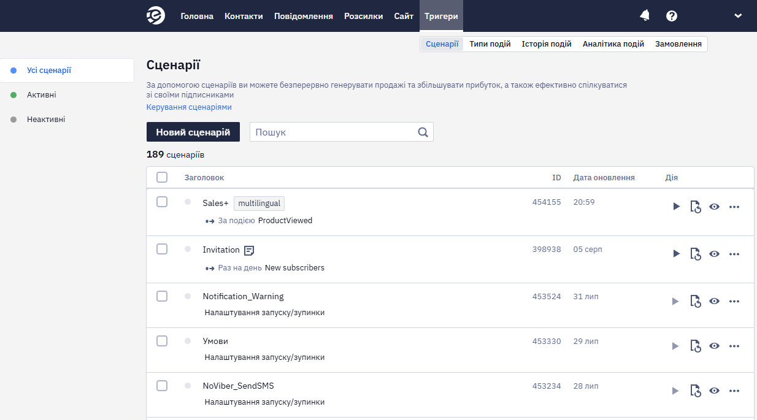Open the help question mark icon
The width and height of the screenshot is (757, 420).
pos(672,16)
